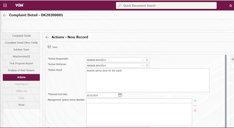Click the favorites star icon
This screenshot has width=234, height=128.
tap(230, 6)
